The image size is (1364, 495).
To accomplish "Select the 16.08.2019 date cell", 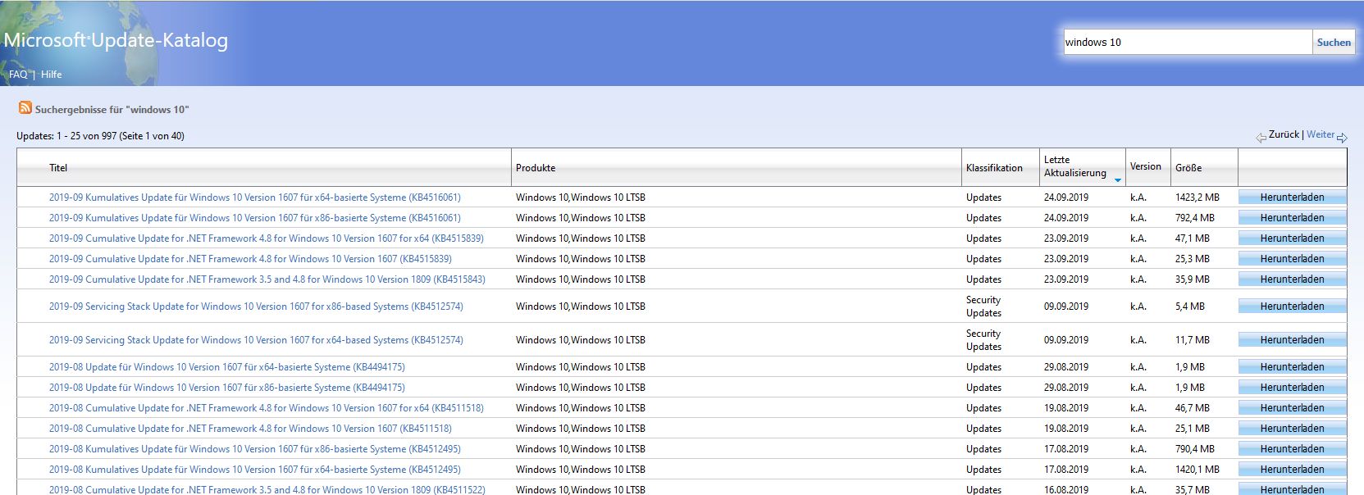I will (x=1066, y=490).
